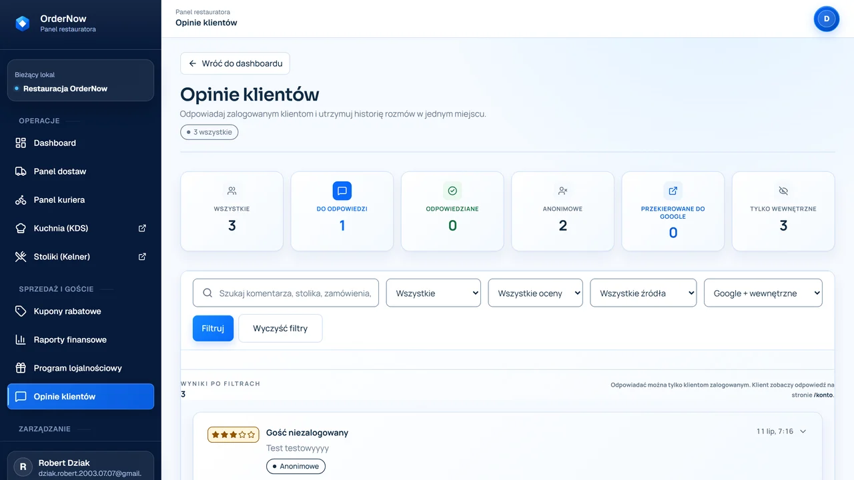Open Kuchnia (KDS) external link icon
The image size is (854, 480).
142,228
